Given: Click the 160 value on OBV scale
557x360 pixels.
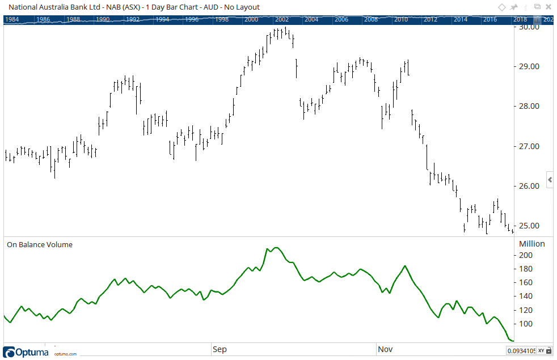Looking at the screenshot, I should tap(526, 282).
